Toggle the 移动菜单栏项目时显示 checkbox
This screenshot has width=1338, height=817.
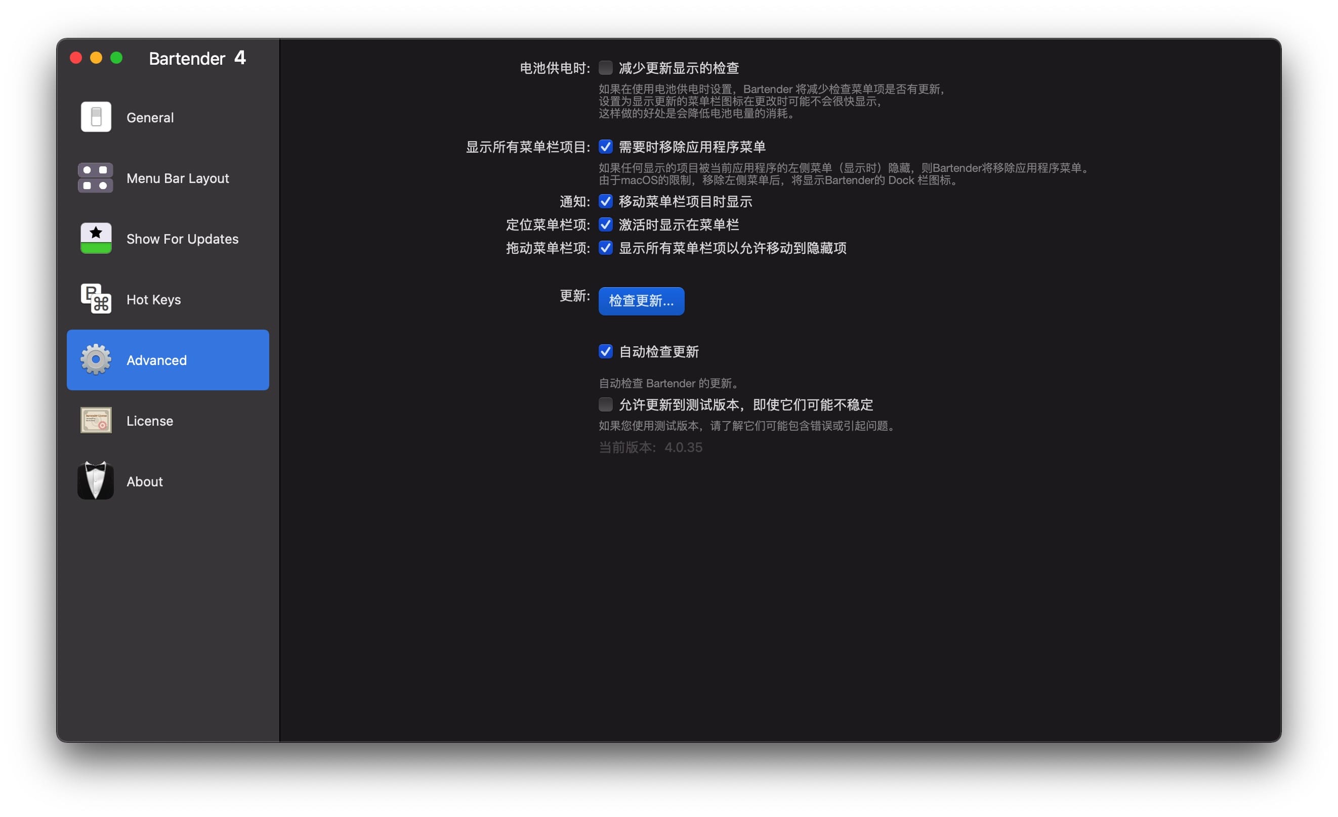tap(605, 201)
